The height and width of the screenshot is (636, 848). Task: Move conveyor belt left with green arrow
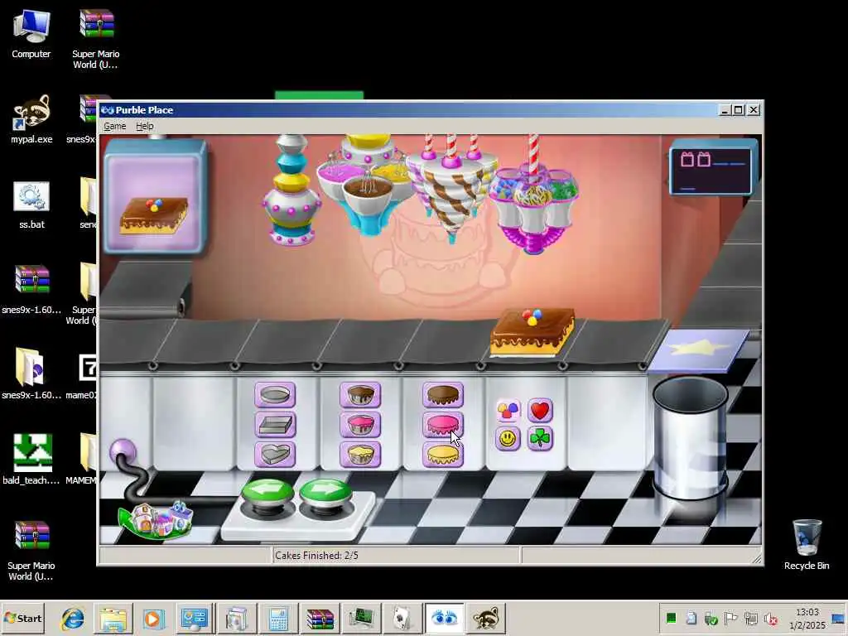tap(267, 494)
